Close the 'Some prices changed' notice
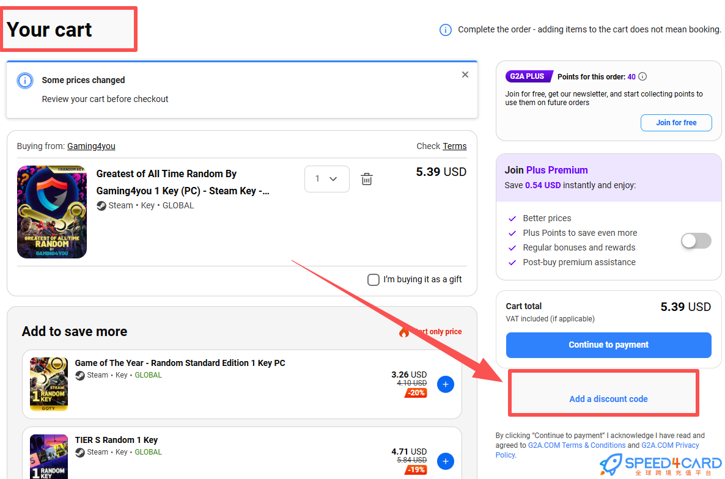725x479 pixels. tap(465, 75)
